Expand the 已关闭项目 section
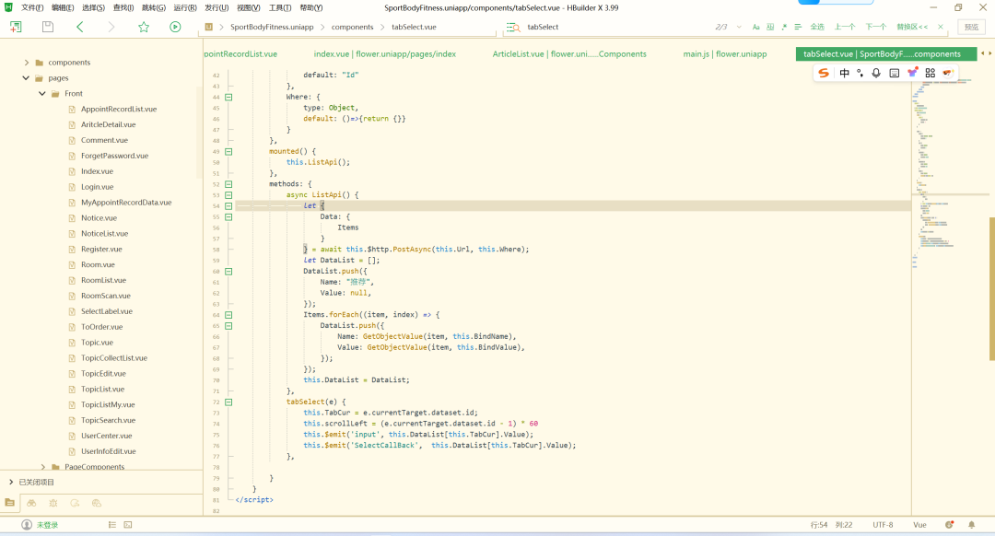 coord(11,482)
